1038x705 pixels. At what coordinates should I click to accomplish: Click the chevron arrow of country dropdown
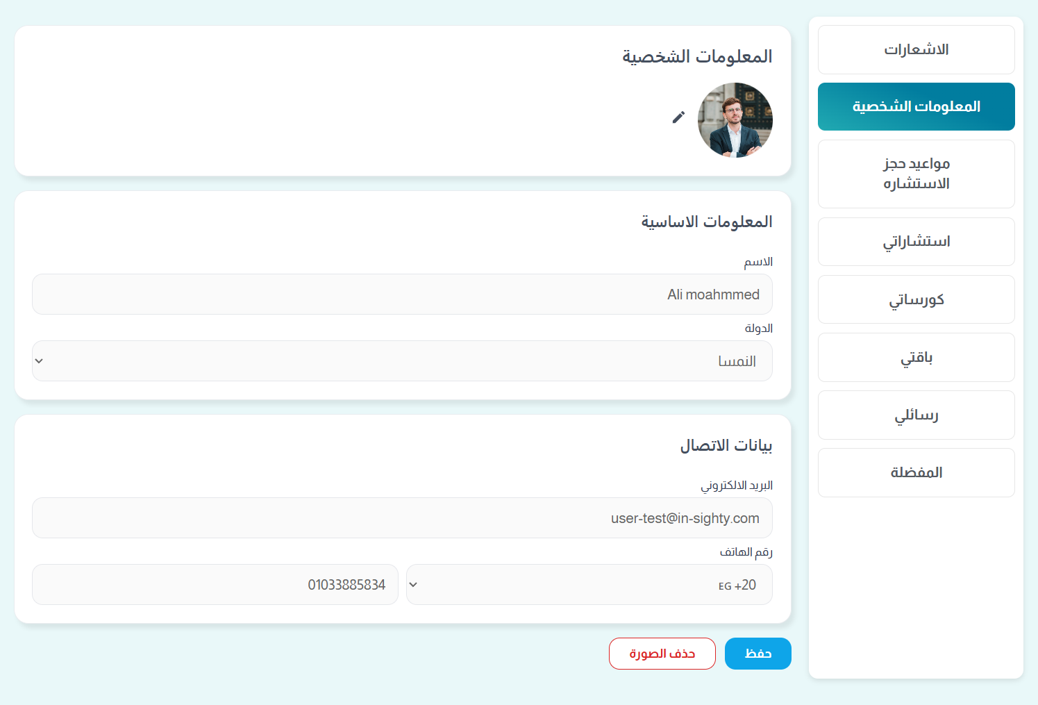(40, 361)
